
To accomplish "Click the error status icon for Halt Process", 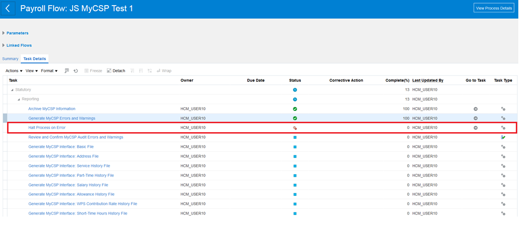I will [x=294, y=127].
